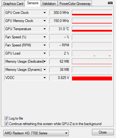
Task: Click the camera screenshot icon
Action: pyautogui.click(x=110, y=3)
